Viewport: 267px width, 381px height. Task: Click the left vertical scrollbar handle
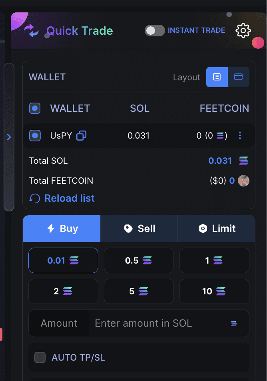point(9,137)
